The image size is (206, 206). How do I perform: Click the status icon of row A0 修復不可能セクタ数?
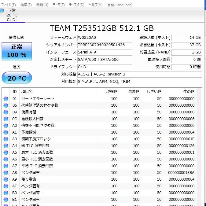point(6,126)
